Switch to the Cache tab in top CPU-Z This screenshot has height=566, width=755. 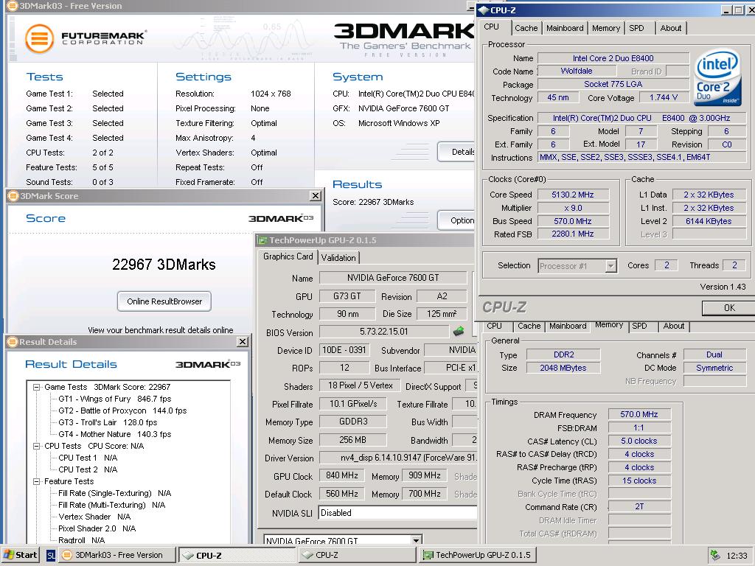[526, 28]
